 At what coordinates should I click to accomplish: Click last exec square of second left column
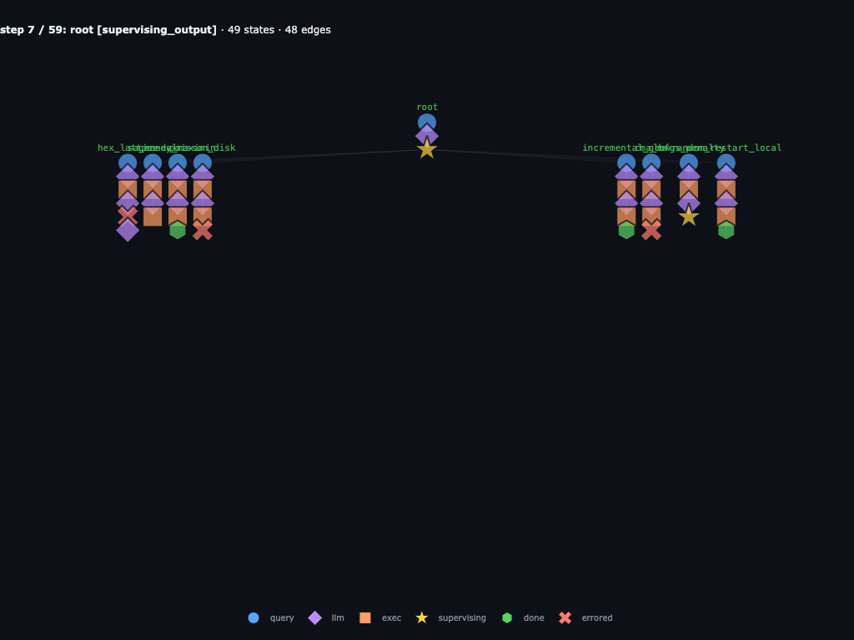coord(153,216)
